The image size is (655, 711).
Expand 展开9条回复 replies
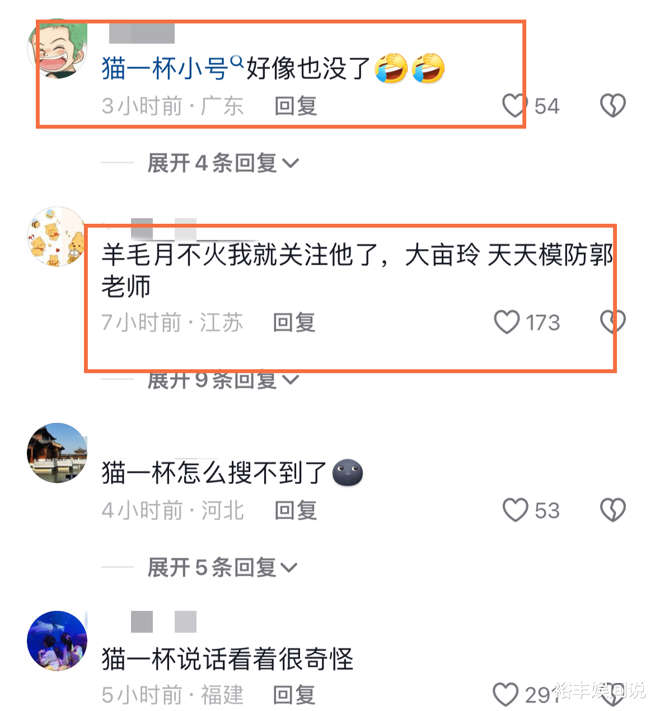[222, 380]
